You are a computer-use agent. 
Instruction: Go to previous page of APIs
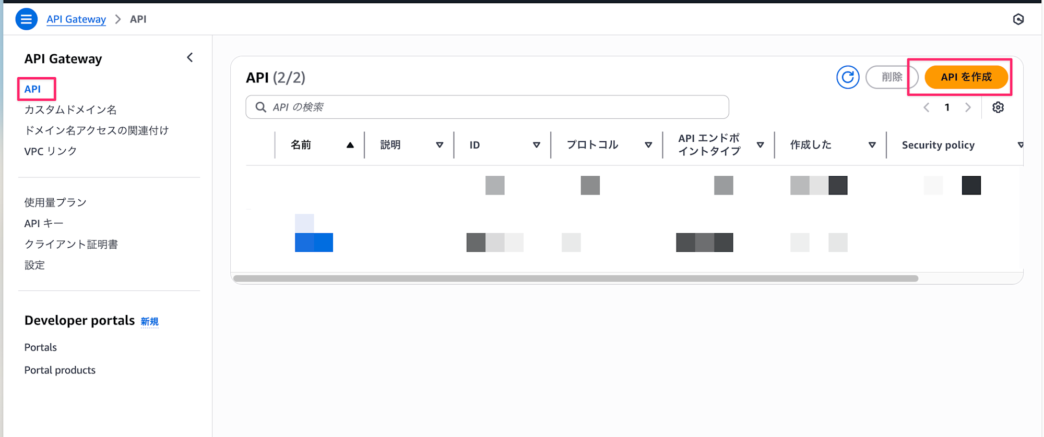coord(927,107)
